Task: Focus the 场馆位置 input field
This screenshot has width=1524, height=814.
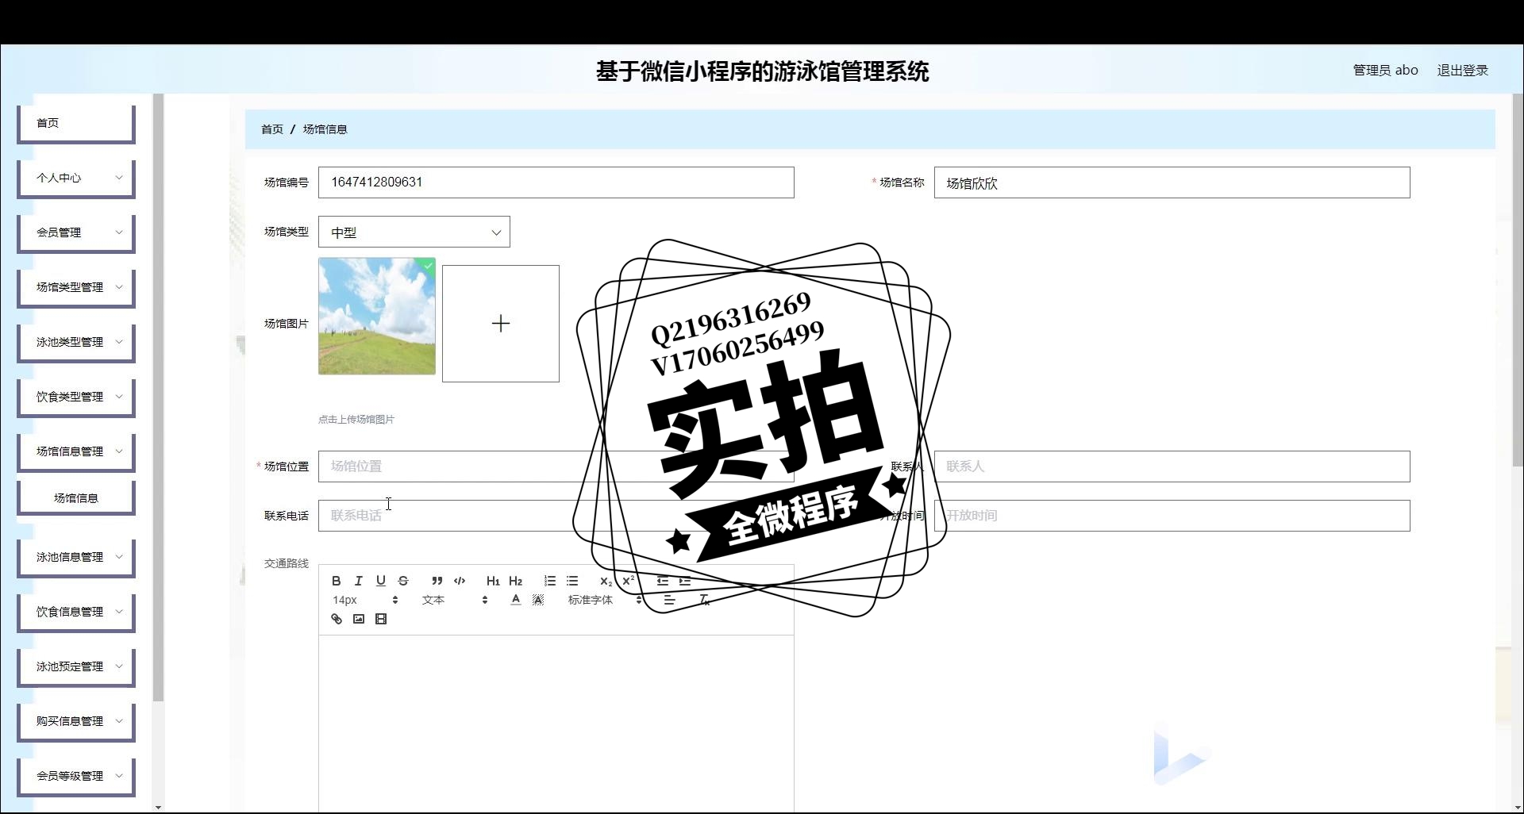Action: tap(556, 467)
